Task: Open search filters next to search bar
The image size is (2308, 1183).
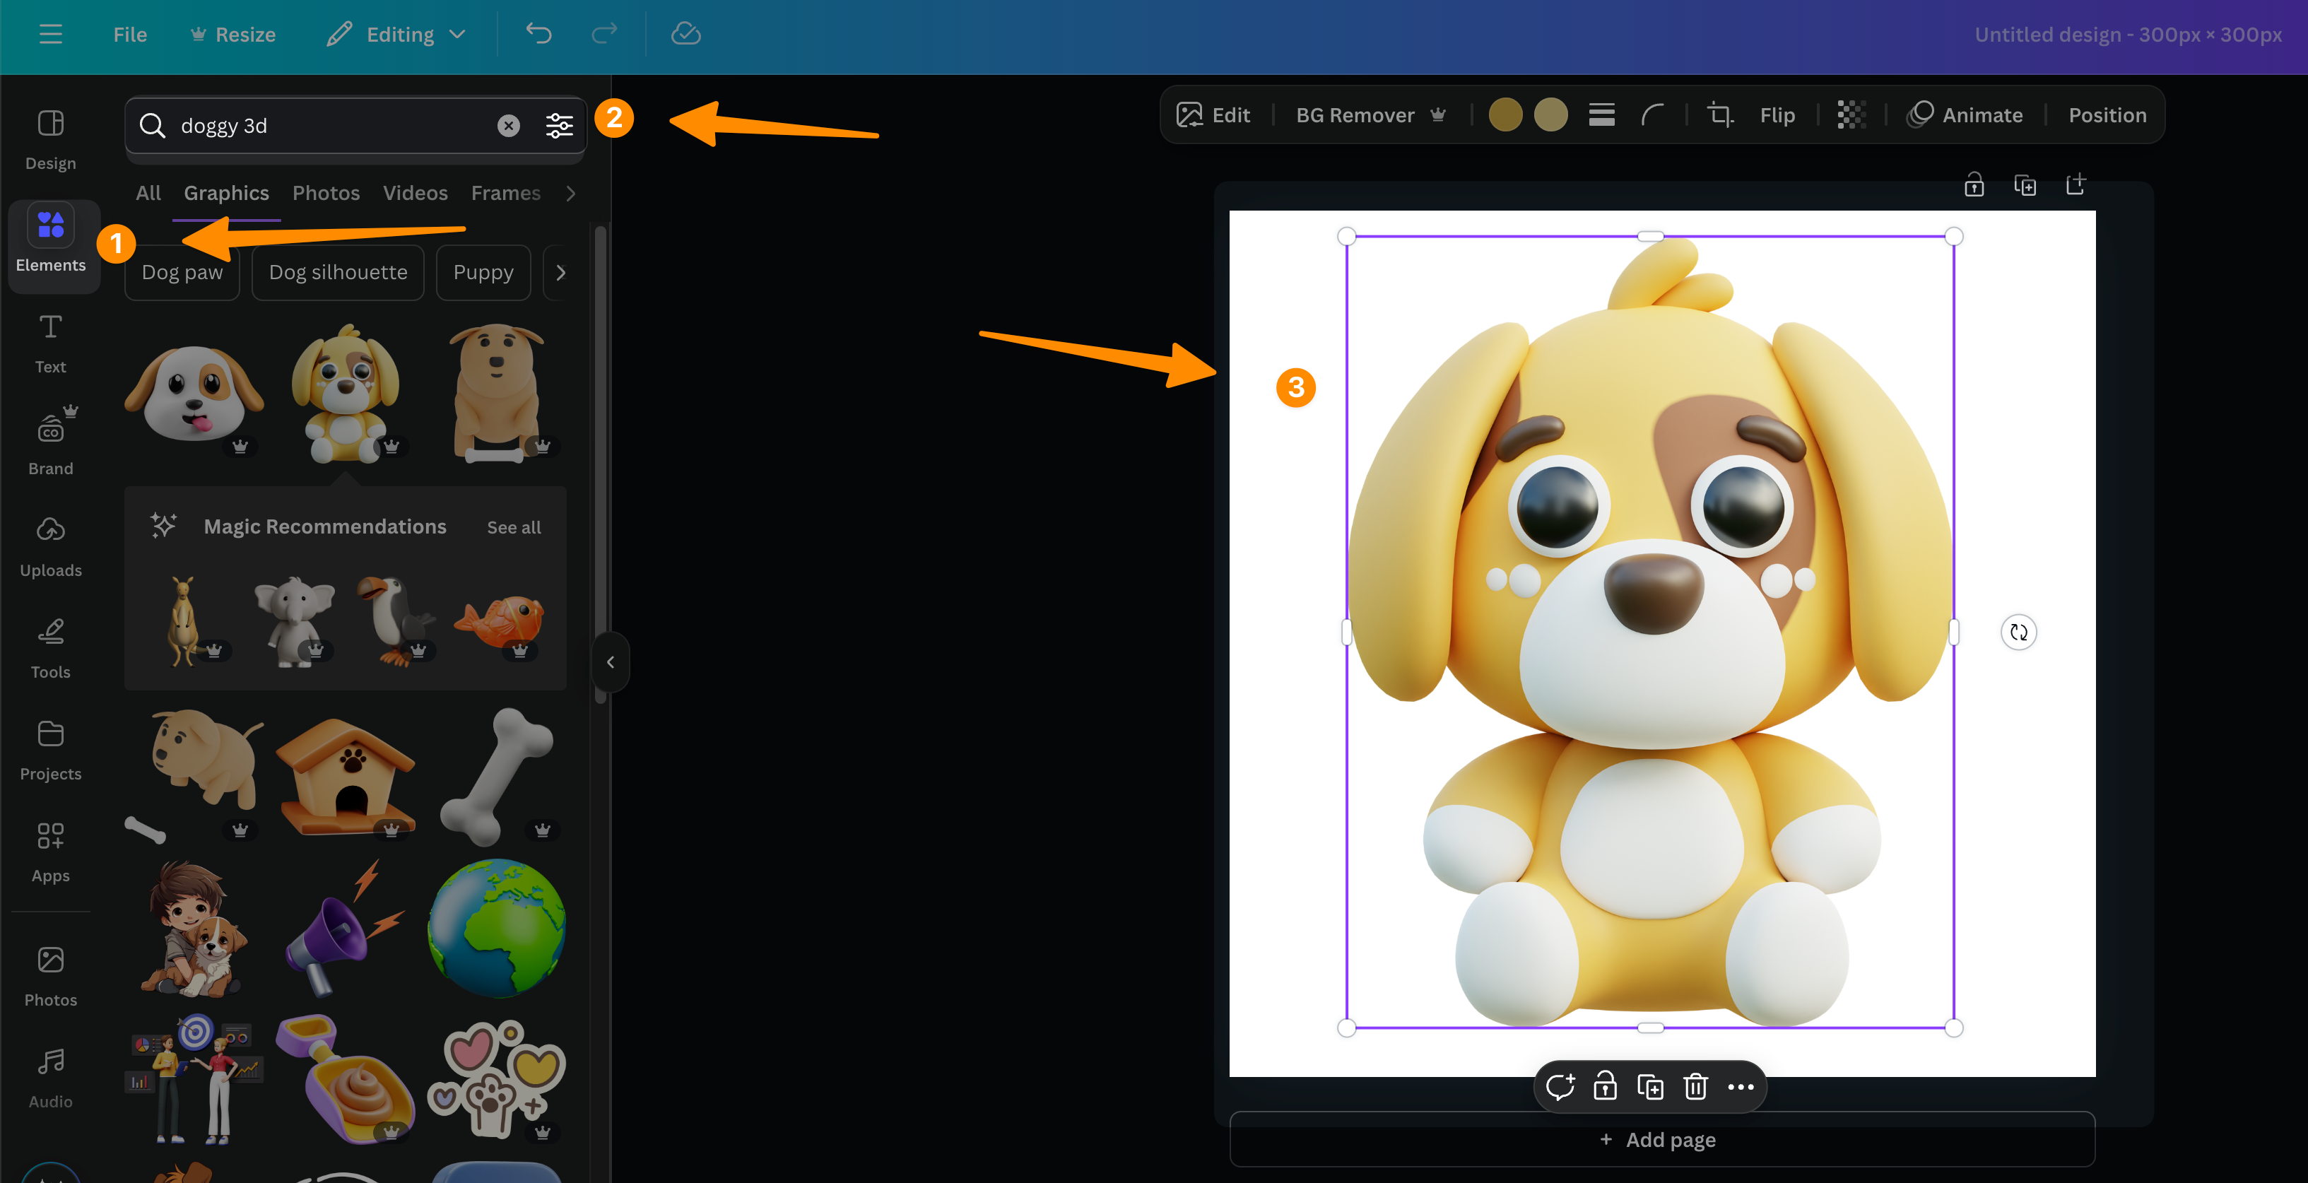Action: pyautogui.click(x=559, y=126)
